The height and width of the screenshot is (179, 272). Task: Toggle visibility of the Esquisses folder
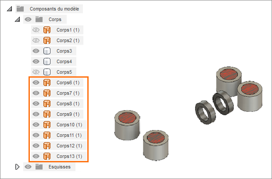tap(28, 167)
